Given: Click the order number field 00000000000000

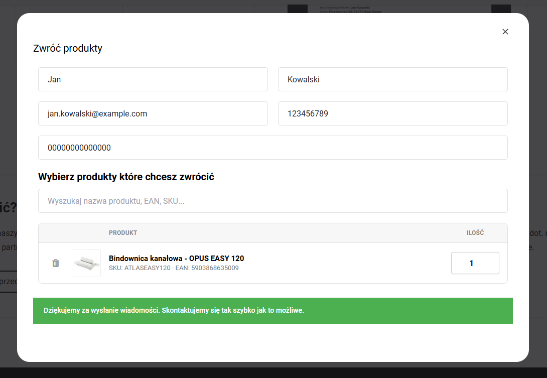Looking at the screenshot, I should (x=273, y=148).
